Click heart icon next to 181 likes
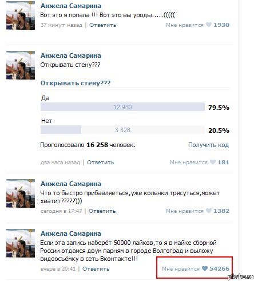Screen dimensions: 254x281 pyautogui.click(x=213, y=162)
